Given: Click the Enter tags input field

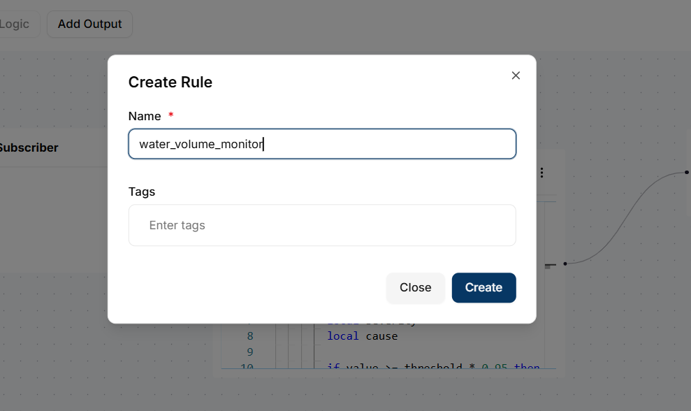Looking at the screenshot, I should point(322,225).
